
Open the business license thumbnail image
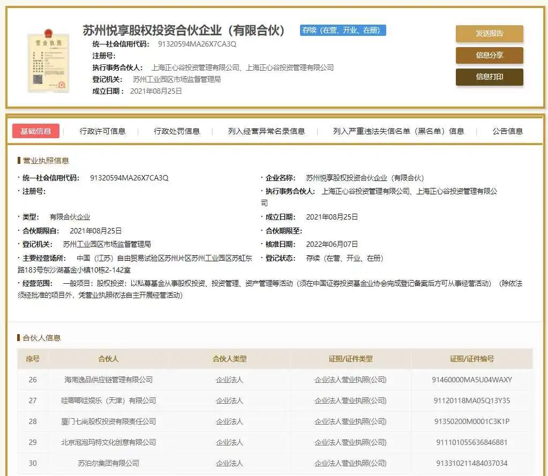coord(49,62)
